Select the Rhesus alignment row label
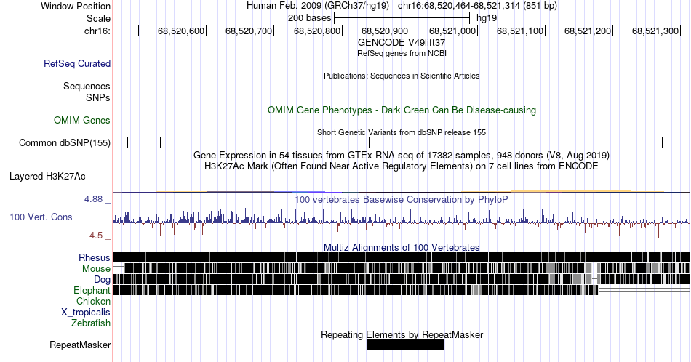Screen dimensions: 691x362 coord(95,257)
